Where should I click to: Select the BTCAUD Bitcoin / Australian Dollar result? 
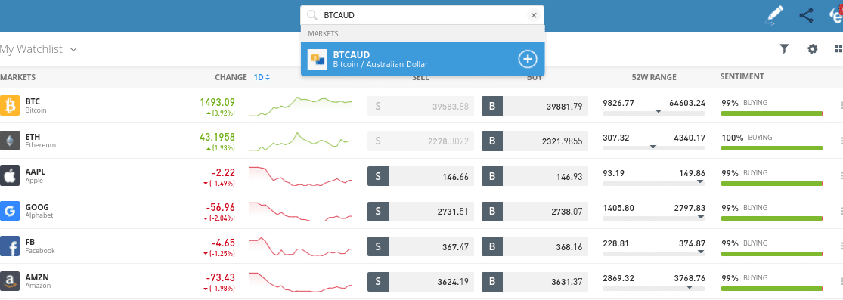[423, 59]
